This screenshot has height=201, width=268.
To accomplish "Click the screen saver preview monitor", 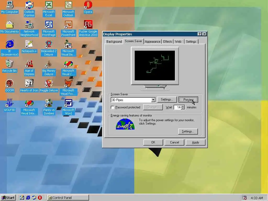I will click(155, 66).
